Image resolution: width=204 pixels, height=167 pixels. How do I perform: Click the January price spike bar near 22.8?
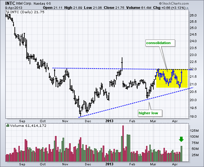(122, 64)
